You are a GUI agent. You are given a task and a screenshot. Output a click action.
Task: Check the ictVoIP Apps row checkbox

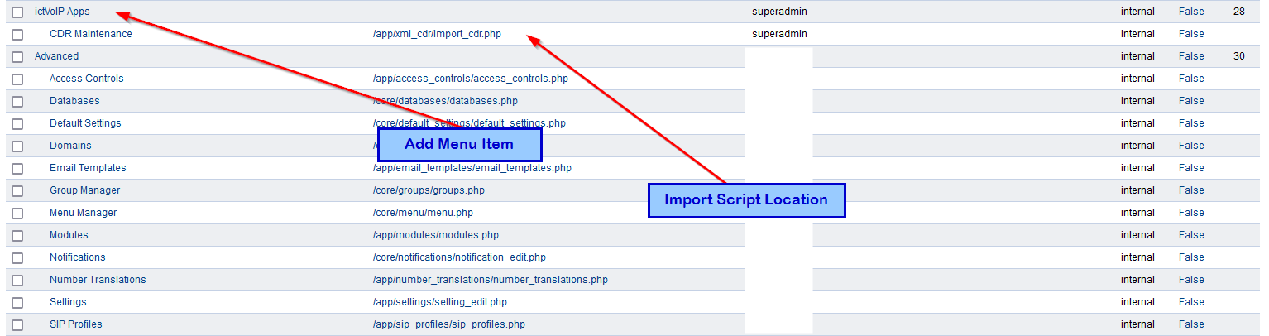click(17, 12)
